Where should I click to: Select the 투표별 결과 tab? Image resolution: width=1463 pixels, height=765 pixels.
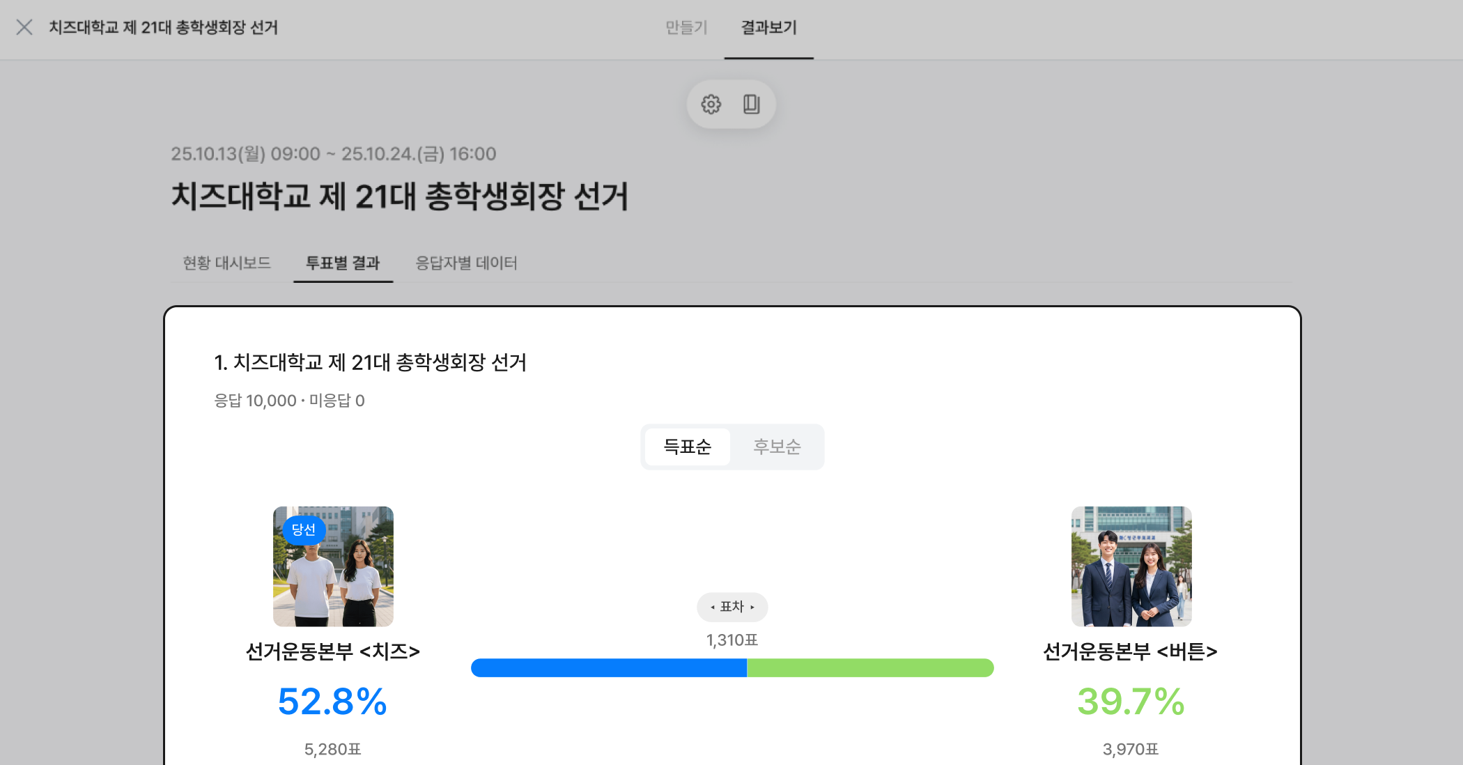tap(343, 263)
